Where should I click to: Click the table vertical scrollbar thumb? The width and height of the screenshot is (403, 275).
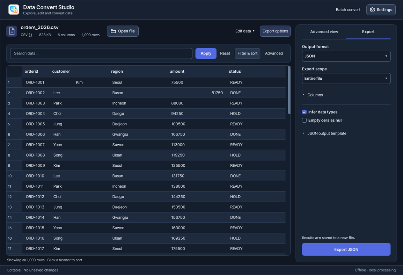coord(289,90)
